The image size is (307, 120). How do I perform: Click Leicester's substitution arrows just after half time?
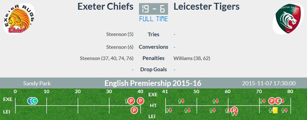(169, 110)
